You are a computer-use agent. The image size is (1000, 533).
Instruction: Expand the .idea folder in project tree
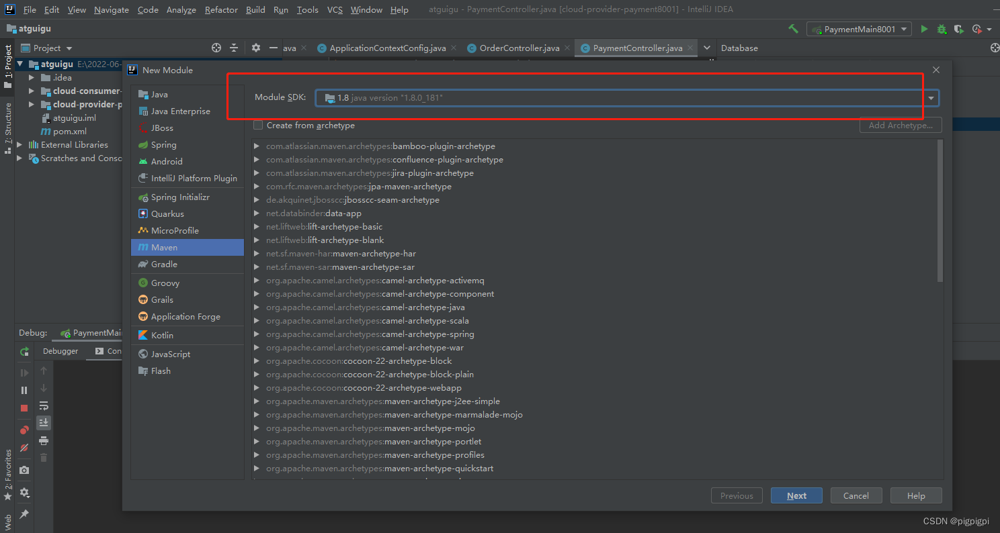[x=32, y=78]
